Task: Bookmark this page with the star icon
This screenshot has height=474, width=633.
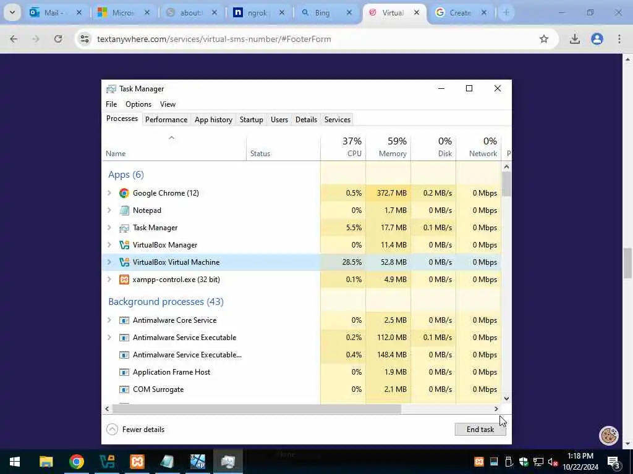Action: click(544, 39)
